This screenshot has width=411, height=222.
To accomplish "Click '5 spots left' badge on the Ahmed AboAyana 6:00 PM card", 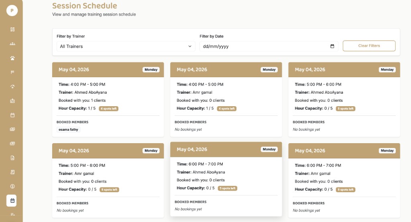I will pyautogui.click(x=228, y=188).
